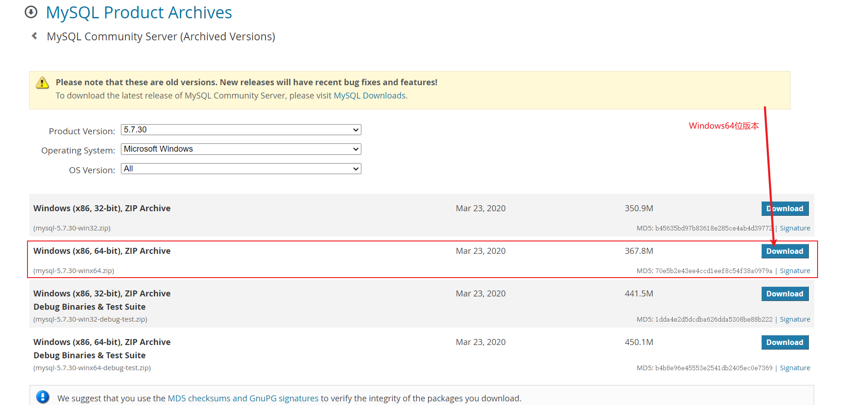Open MD5 checksums and GnuPG signatures link

coord(243,398)
